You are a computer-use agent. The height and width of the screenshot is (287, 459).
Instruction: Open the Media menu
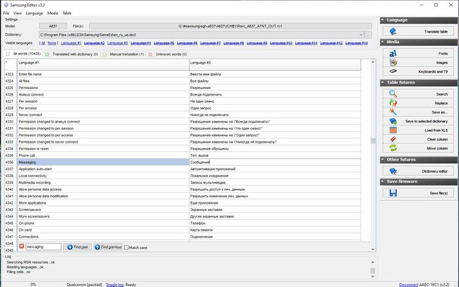[52, 13]
